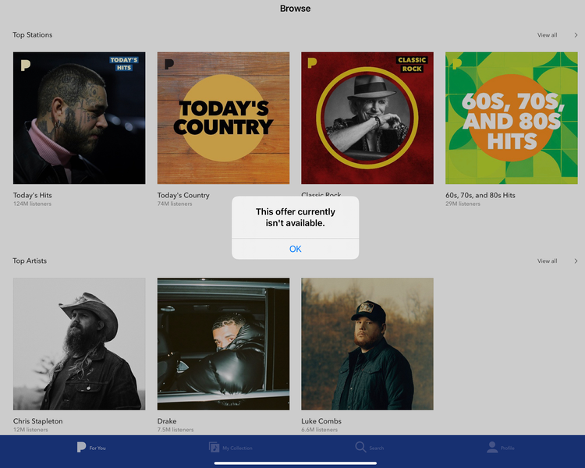Expand Top Stations with chevron arrow

point(576,35)
